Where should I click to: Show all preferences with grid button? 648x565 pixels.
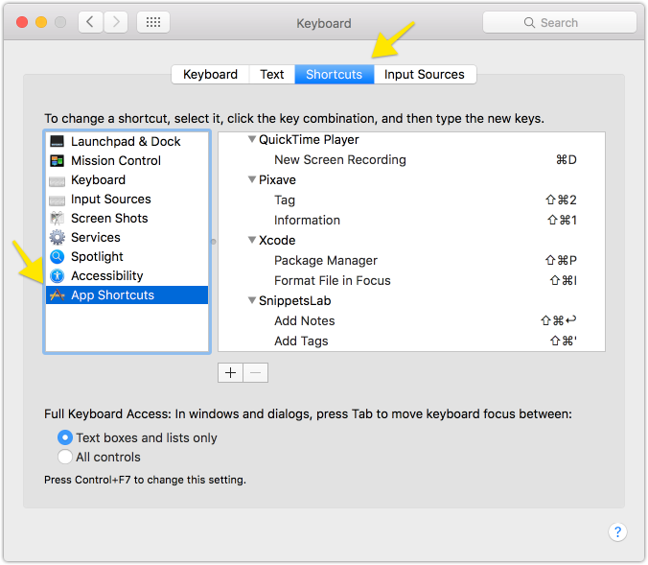click(153, 22)
